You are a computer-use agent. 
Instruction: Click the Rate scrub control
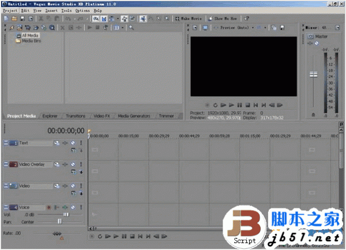pos(57,233)
